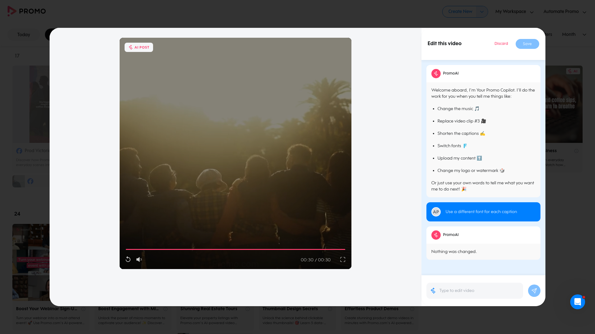This screenshot has height=334, width=595.
Task: Click the 'Replace video clip #3' suggestion
Action: click(462, 121)
